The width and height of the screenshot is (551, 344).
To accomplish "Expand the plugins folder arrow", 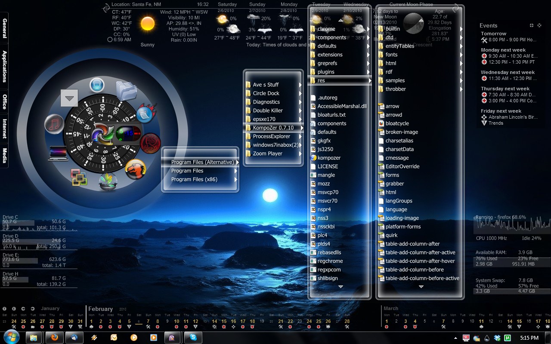I will (368, 72).
